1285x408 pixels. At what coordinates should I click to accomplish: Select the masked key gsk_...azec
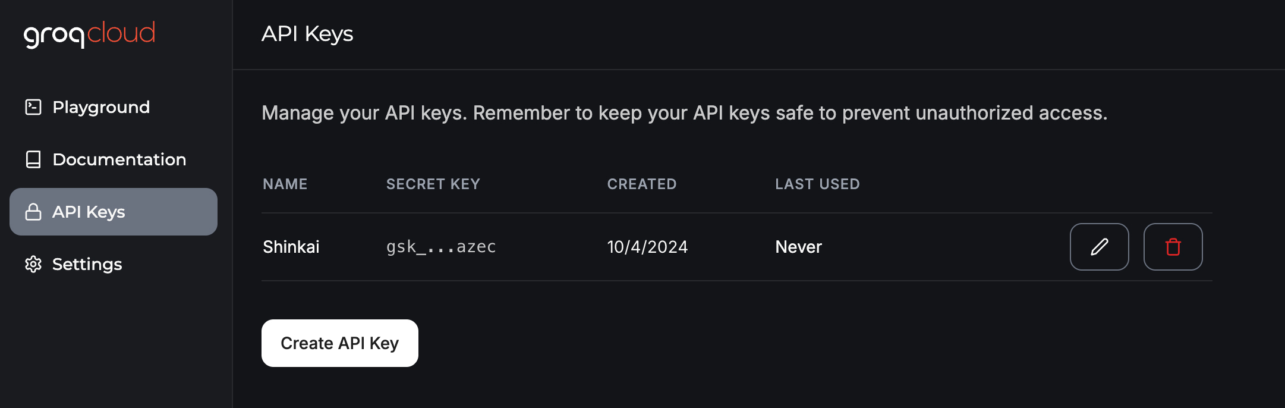pos(441,246)
